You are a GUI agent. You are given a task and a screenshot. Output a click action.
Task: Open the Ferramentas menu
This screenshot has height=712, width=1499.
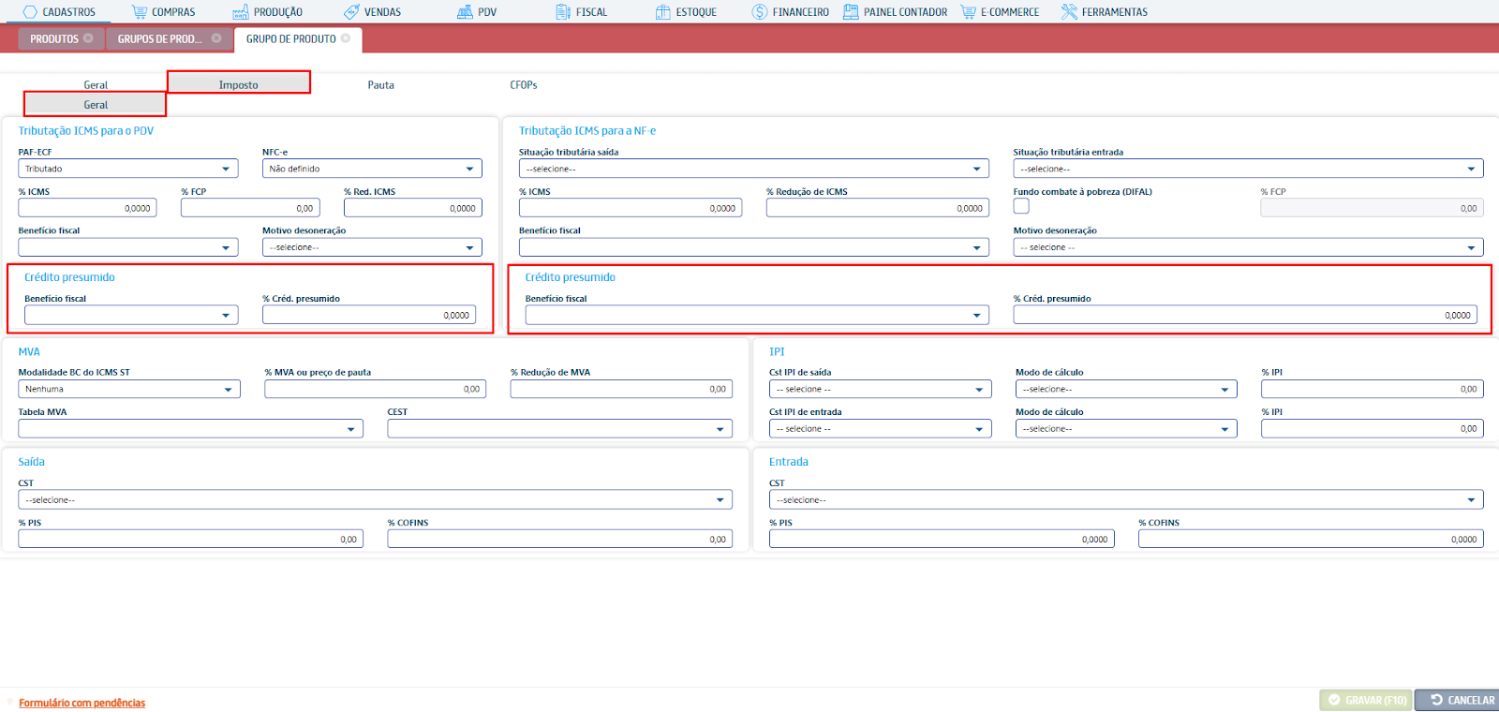1105,12
